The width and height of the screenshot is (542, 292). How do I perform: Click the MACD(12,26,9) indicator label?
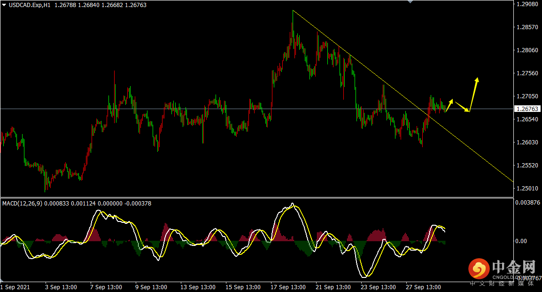pyautogui.click(x=22, y=204)
